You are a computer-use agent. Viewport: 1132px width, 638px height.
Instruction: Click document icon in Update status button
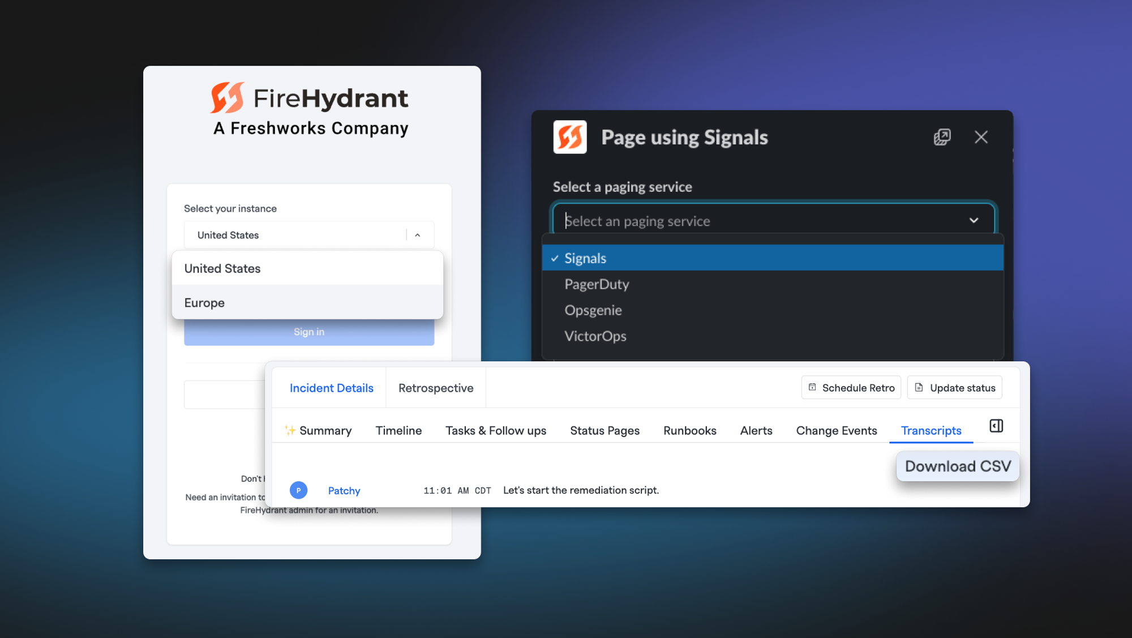(x=919, y=387)
